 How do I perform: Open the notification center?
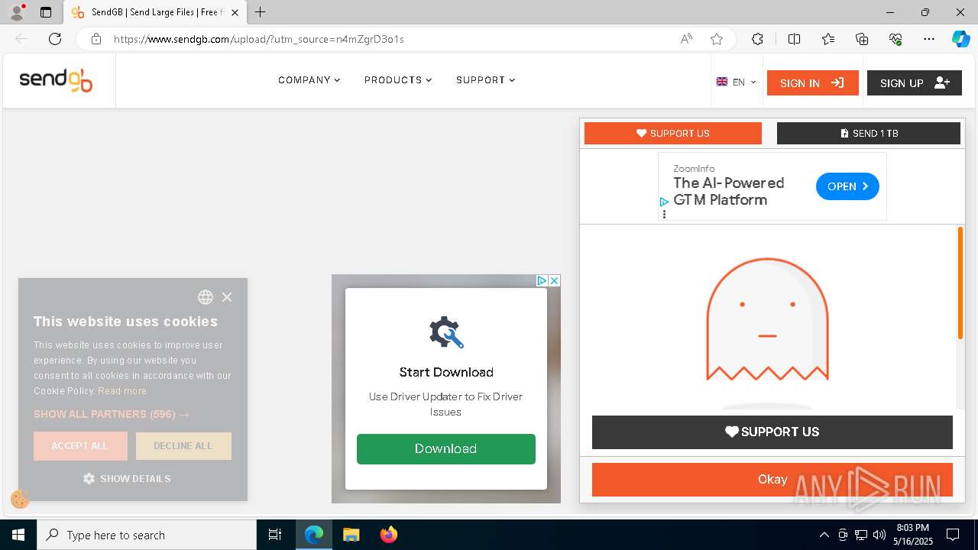coord(953,535)
